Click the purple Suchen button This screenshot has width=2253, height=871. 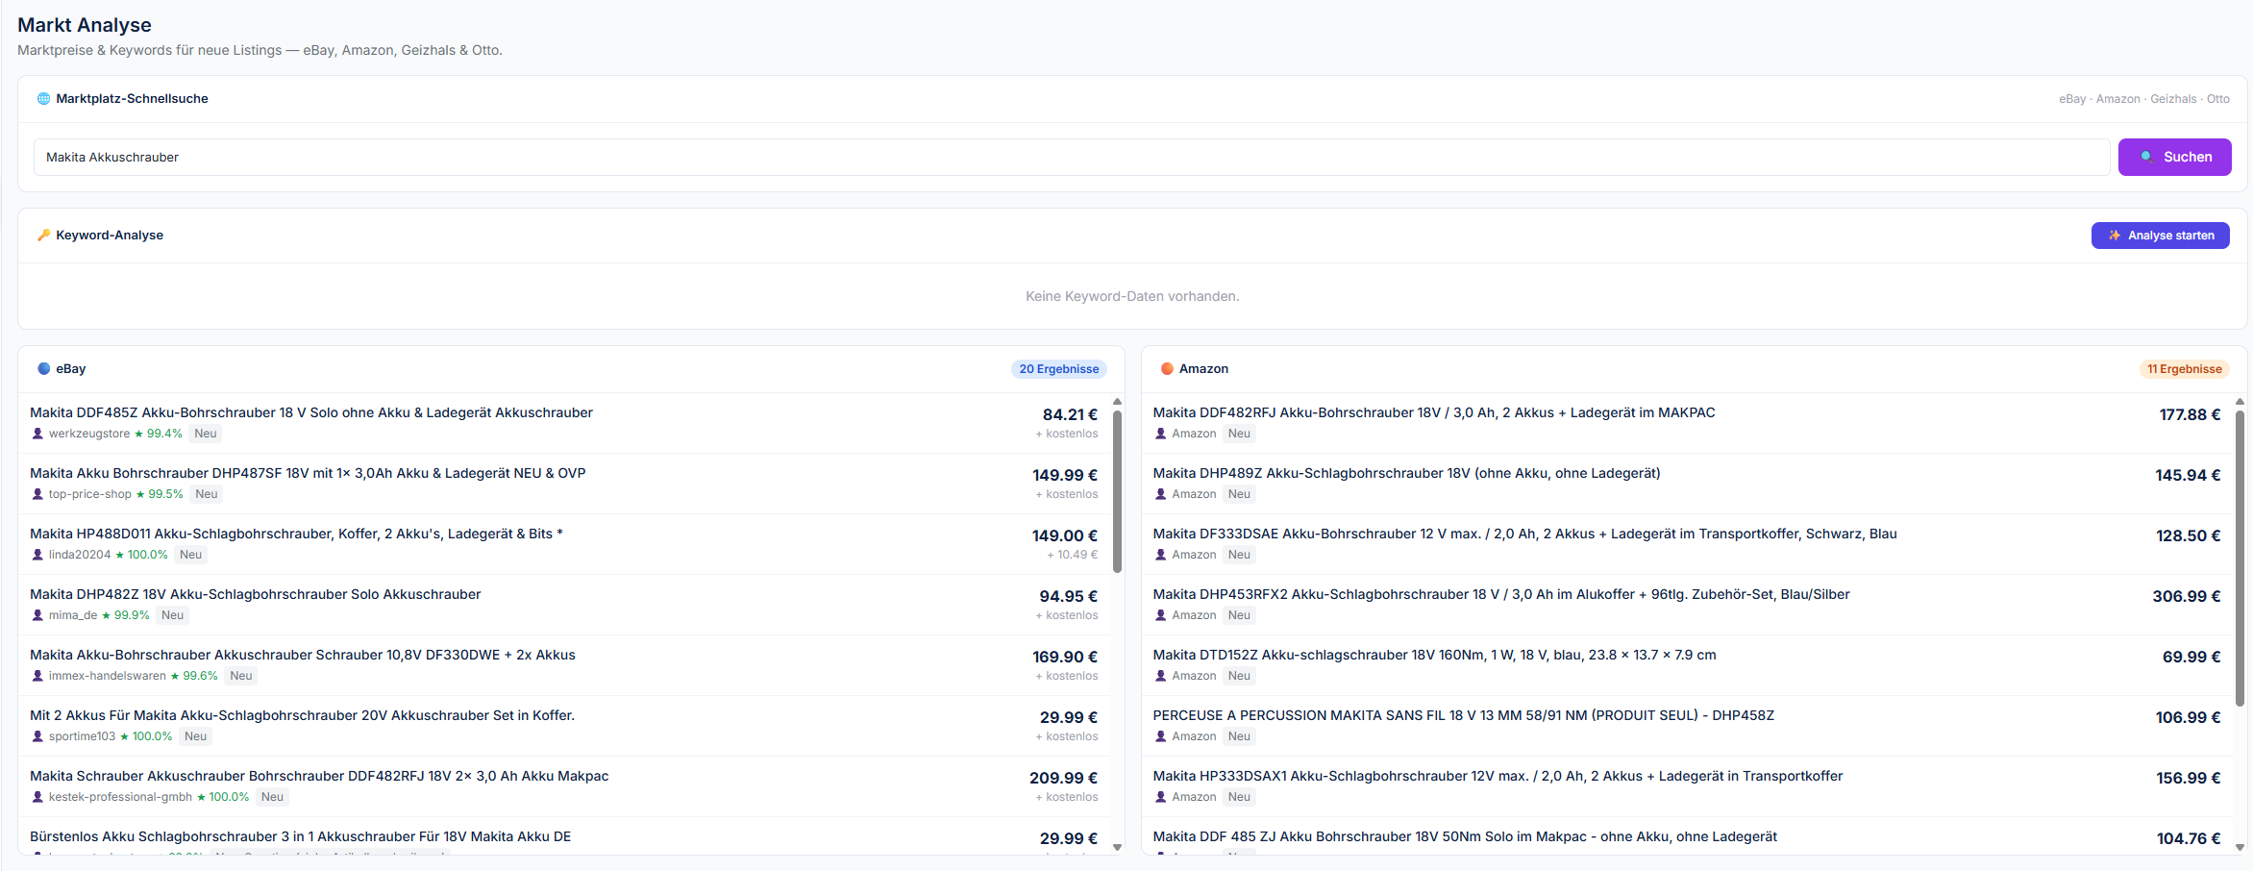point(2174,157)
